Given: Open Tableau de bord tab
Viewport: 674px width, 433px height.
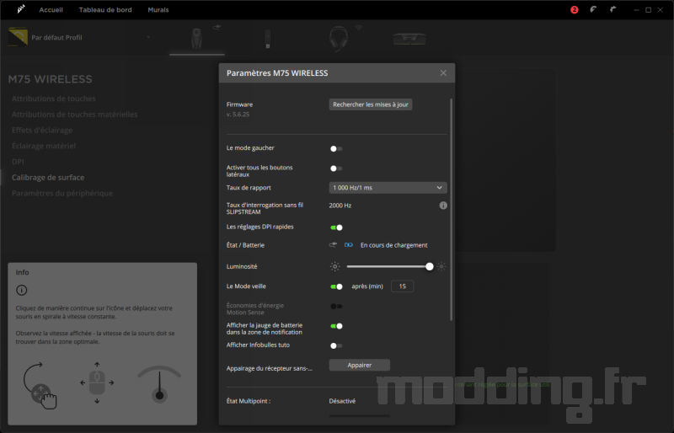Looking at the screenshot, I should [105, 9].
